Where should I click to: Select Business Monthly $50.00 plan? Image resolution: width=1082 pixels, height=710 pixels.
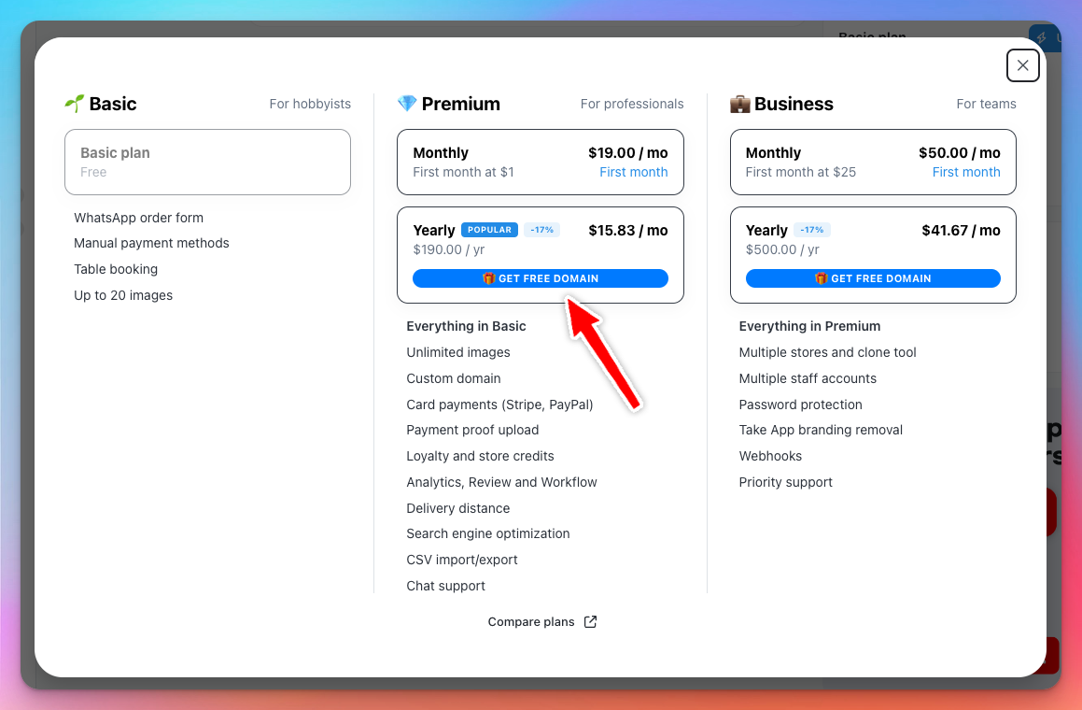pyautogui.click(x=873, y=163)
